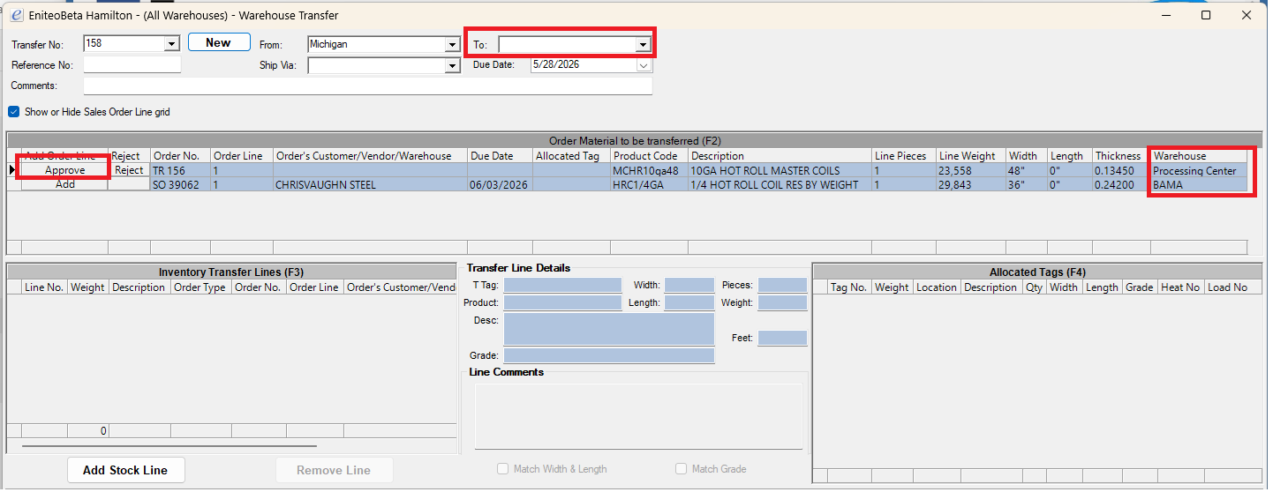Open the Transfer No dropdown
This screenshot has height=492, width=1273.
[172, 43]
